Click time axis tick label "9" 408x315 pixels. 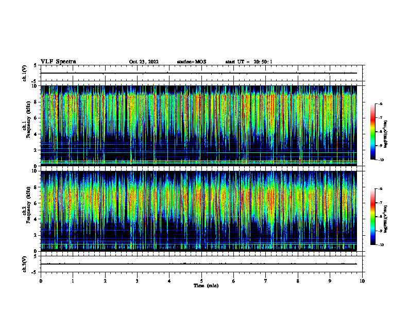[x=330, y=281]
